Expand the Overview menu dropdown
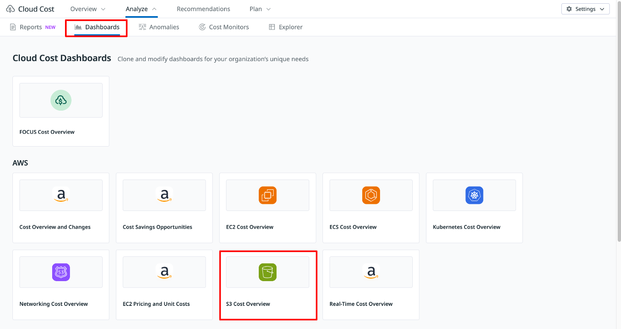Viewport: 621px width, 329px height. point(88,9)
